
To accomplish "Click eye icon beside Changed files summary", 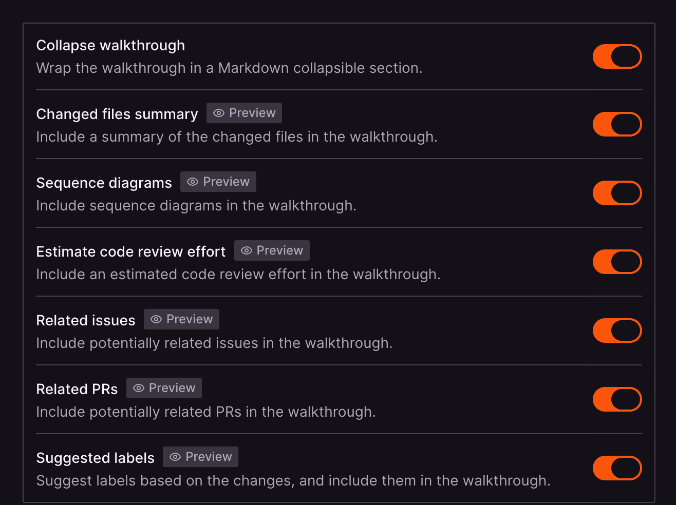I will [219, 113].
